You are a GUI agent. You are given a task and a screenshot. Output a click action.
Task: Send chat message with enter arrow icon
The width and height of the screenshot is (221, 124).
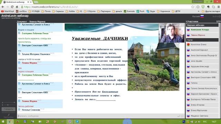[x=179, y=116]
